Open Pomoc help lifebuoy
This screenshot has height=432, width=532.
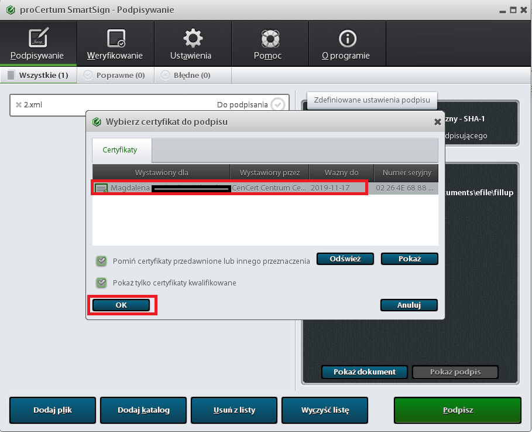click(270, 43)
